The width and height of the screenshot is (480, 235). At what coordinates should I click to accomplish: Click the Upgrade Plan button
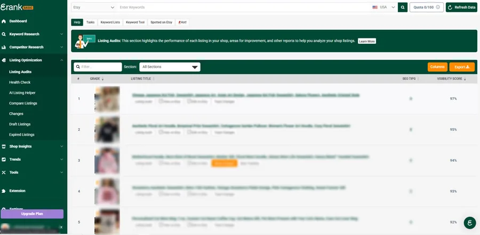tap(32, 214)
